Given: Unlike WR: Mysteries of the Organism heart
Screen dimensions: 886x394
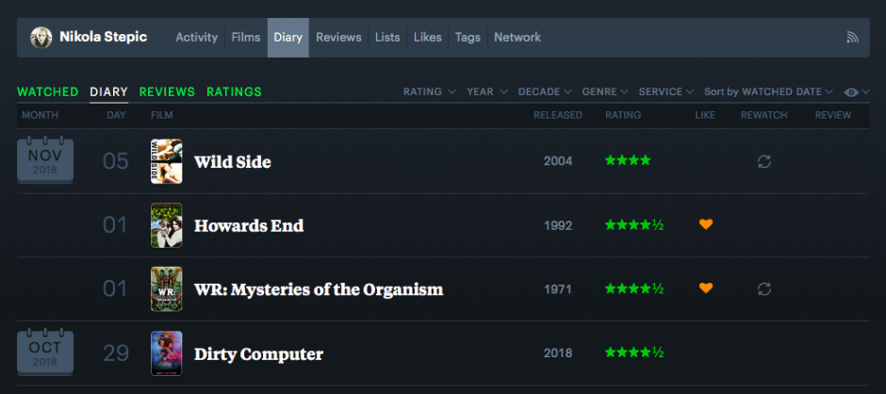Looking at the screenshot, I should click(706, 288).
